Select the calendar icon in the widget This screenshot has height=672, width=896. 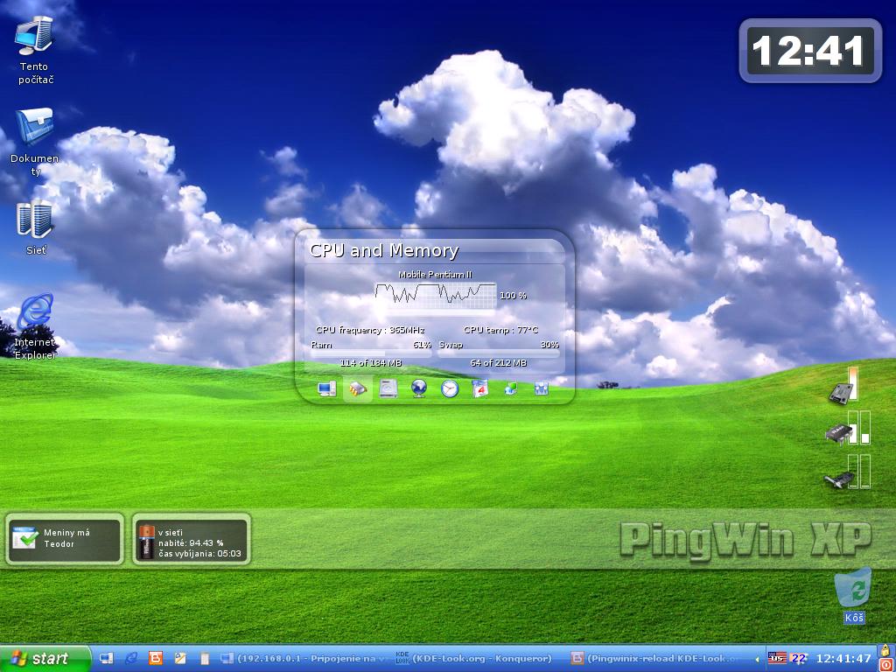[x=480, y=389]
